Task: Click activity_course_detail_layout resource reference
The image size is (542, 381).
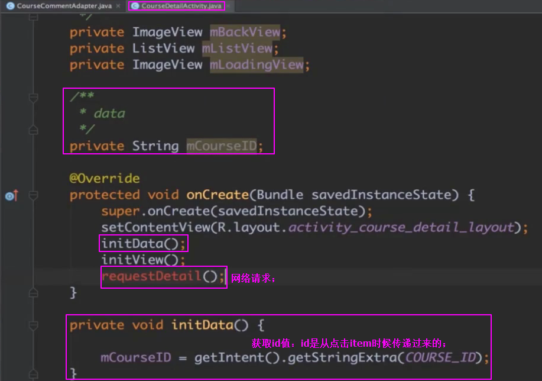Action: coord(401,227)
